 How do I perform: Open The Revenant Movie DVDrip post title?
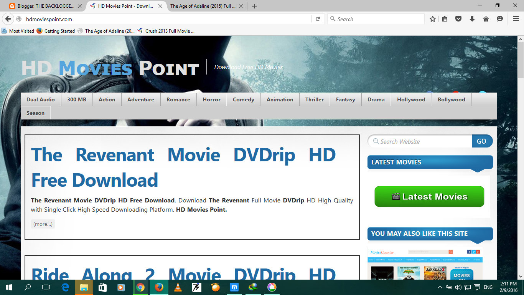[x=183, y=167]
